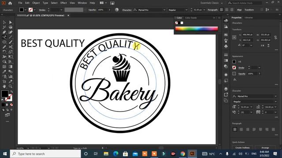The height and width of the screenshot is (158, 282).
Task: Click the Home icon in top bar
Action: [10, 3]
